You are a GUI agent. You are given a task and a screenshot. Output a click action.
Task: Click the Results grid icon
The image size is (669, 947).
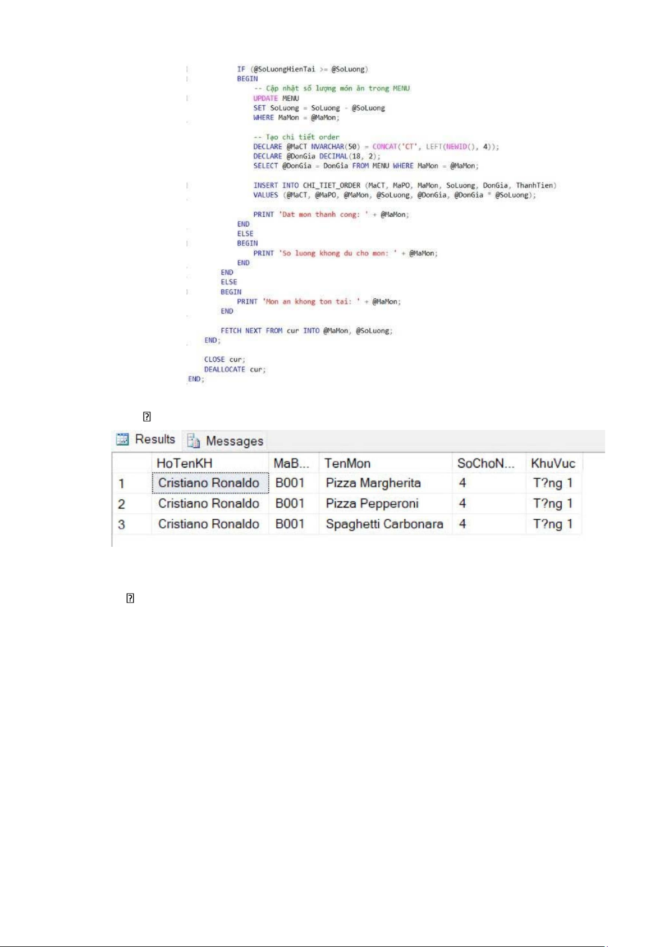coord(122,439)
